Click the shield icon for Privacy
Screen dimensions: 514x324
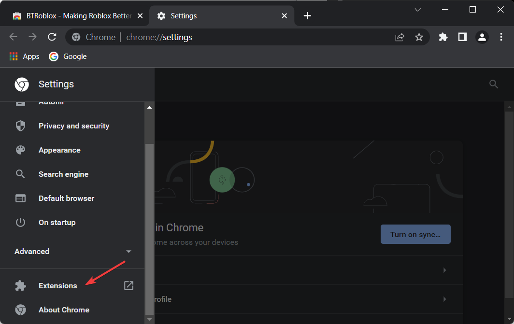pos(20,126)
